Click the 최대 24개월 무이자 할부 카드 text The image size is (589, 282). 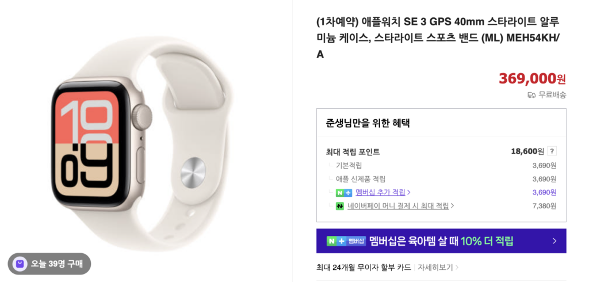point(364,268)
